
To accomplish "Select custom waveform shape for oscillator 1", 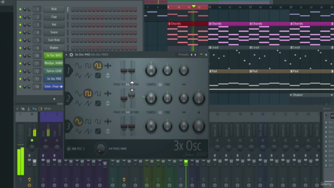I will coord(108,66).
